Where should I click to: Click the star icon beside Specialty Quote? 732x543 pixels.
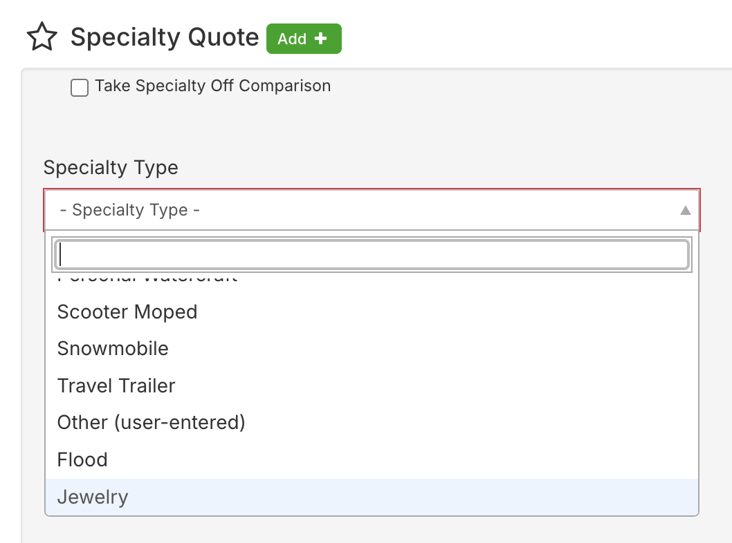coord(42,37)
